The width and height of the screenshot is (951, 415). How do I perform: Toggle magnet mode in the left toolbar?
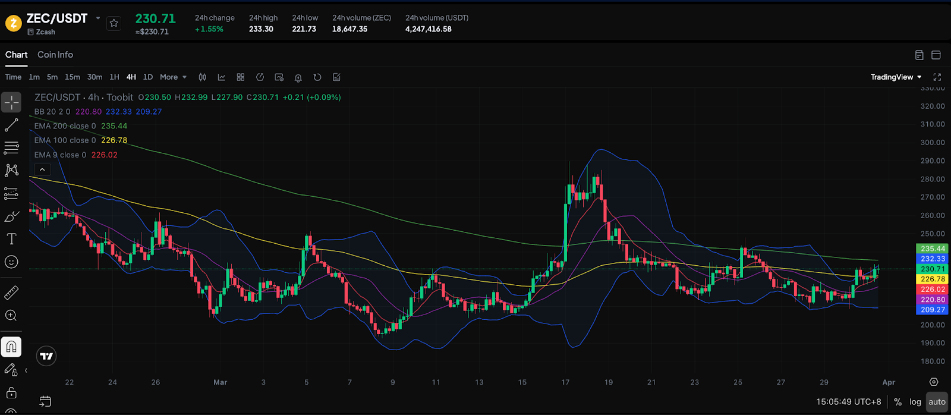[x=11, y=347]
